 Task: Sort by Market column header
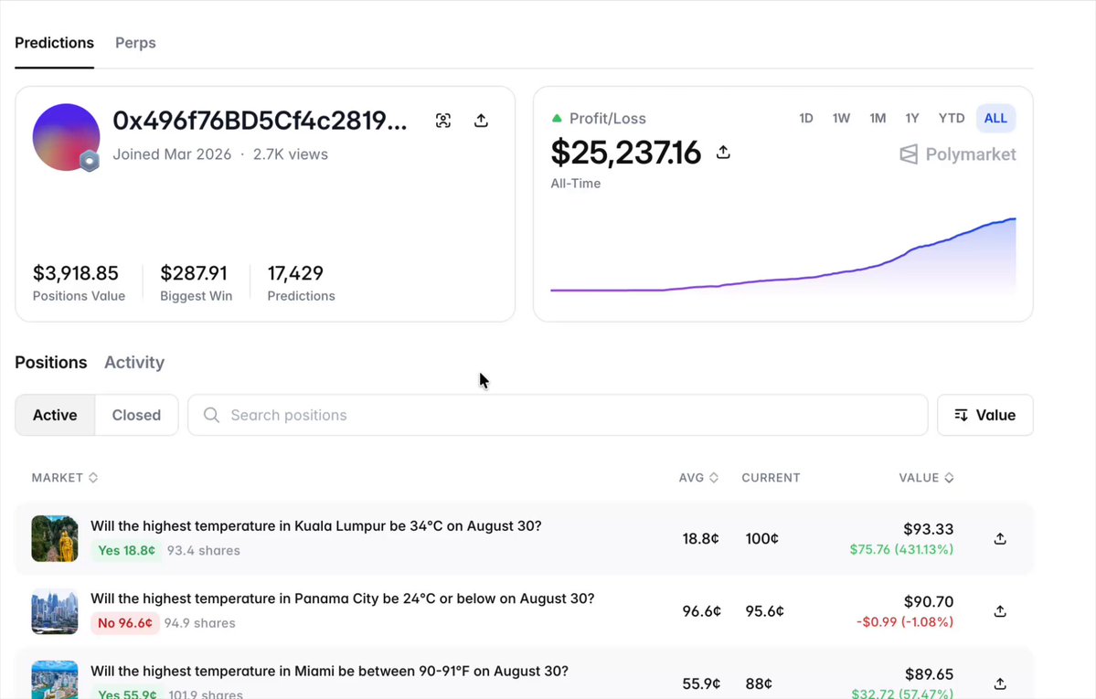[64, 477]
